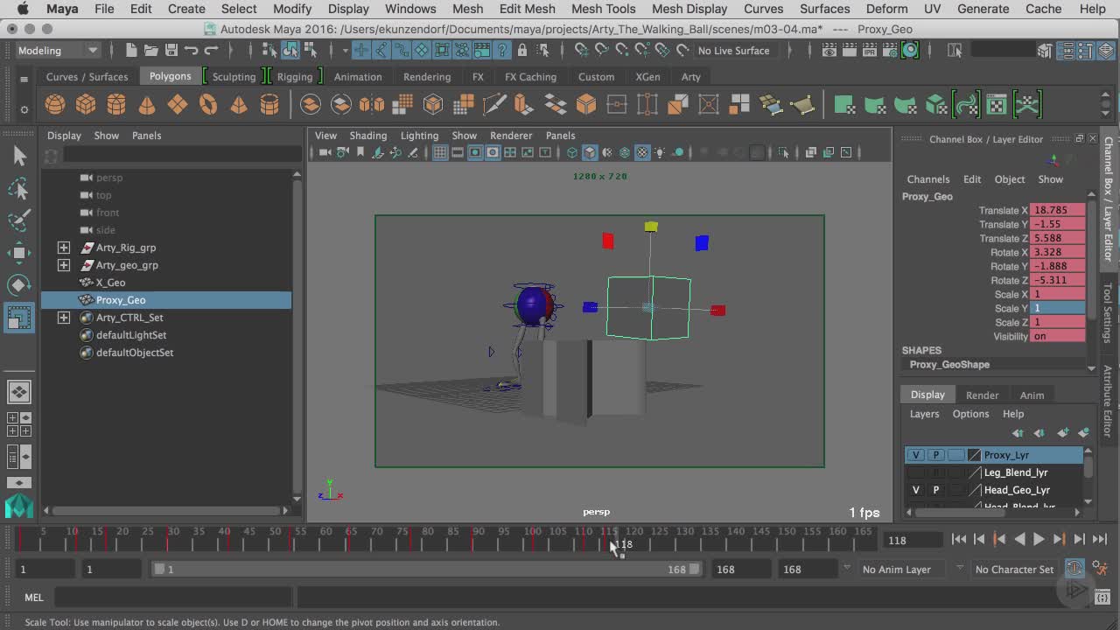
Task: Toggle visibility V box of Head_Geo_Lyr
Action: (916, 490)
